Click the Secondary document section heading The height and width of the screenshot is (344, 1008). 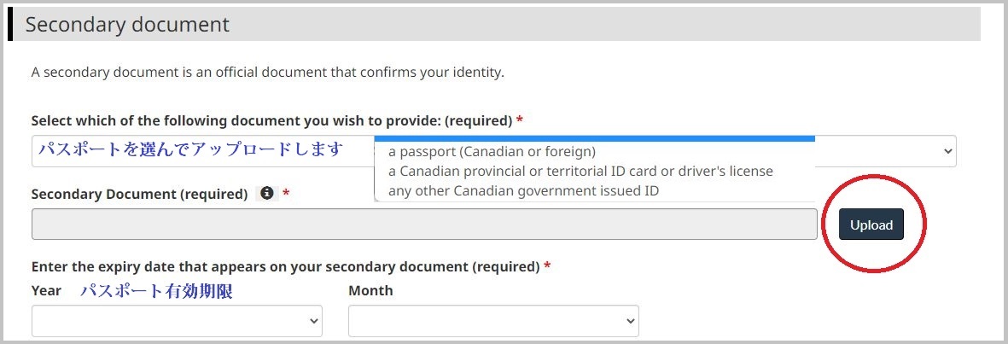[126, 25]
